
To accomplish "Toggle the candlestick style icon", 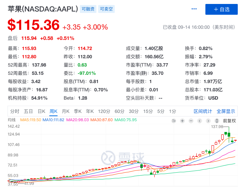I will click(x=217, y=121).
